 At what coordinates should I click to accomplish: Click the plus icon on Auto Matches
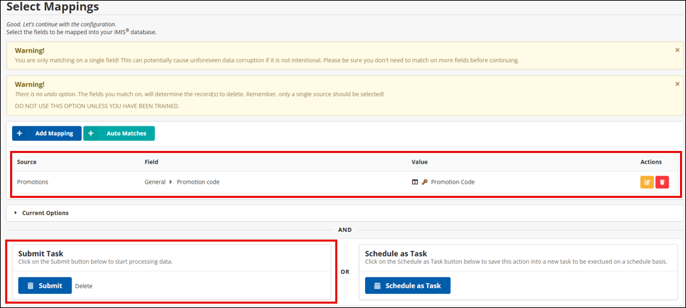coord(91,134)
